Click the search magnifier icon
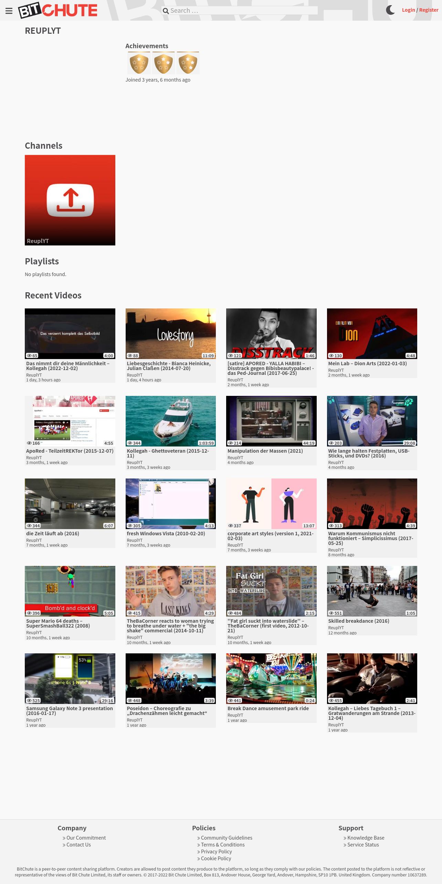442x884 pixels. [166, 11]
